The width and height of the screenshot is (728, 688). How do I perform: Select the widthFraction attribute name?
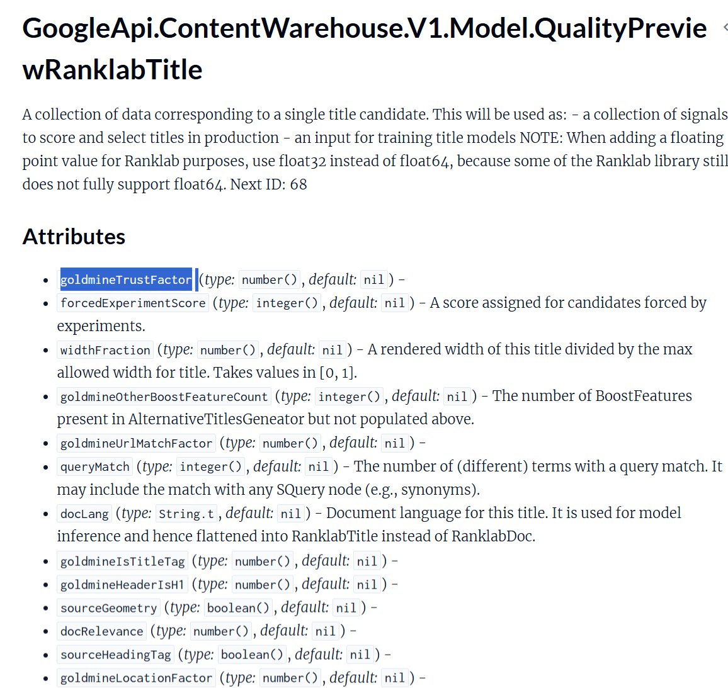click(105, 350)
